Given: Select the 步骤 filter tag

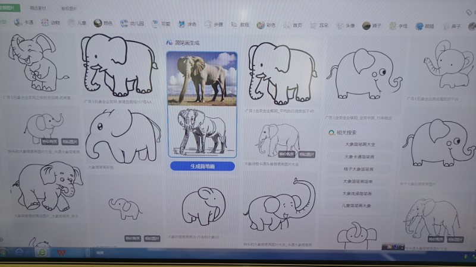Looking at the screenshot, I should point(214,24).
